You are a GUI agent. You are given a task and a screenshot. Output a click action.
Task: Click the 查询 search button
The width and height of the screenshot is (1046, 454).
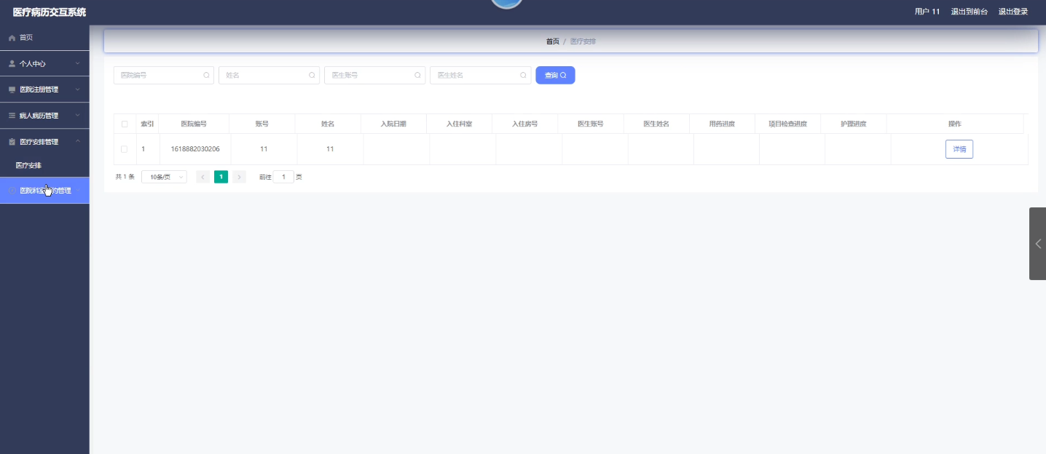click(x=555, y=75)
